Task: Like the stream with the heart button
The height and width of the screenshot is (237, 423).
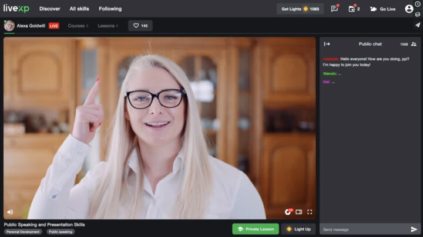Action: coord(140,26)
